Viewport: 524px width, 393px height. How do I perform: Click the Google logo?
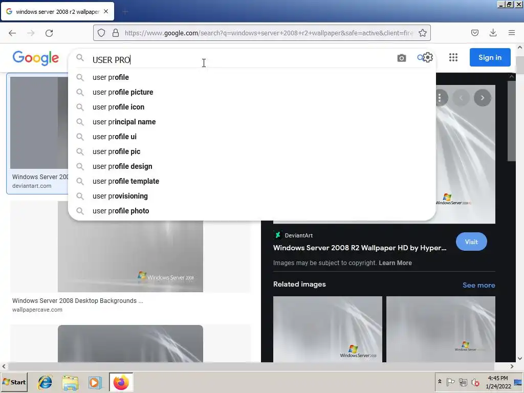pos(36,58)
